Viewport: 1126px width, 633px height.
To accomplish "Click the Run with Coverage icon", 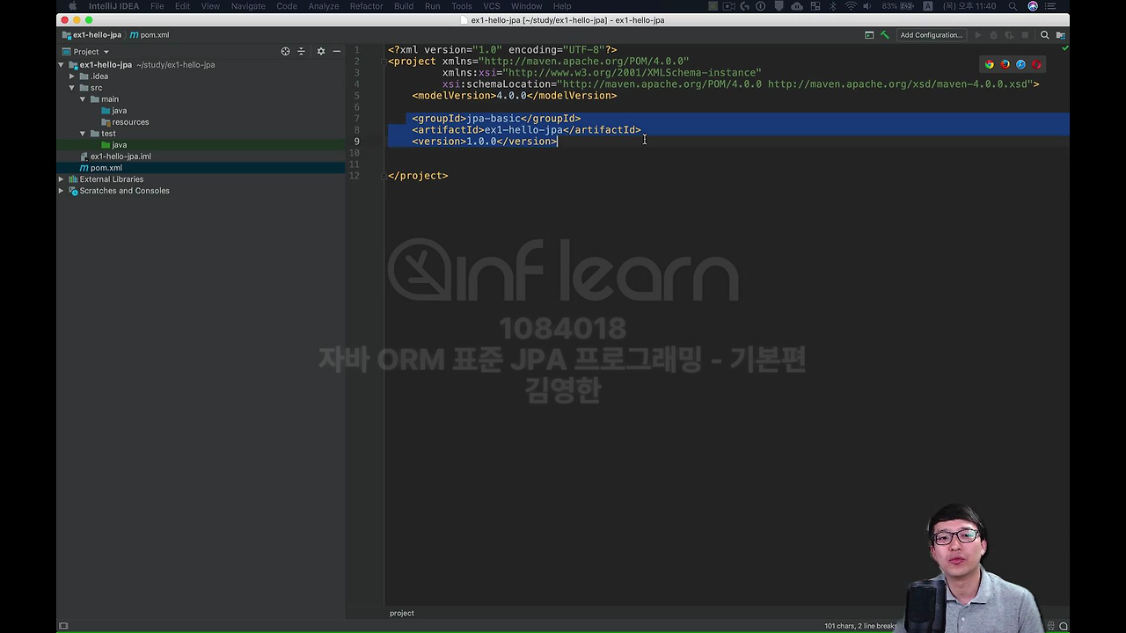I will (1010, 35).
